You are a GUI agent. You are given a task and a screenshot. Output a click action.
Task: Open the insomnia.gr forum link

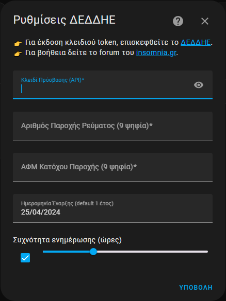[156, 52]
